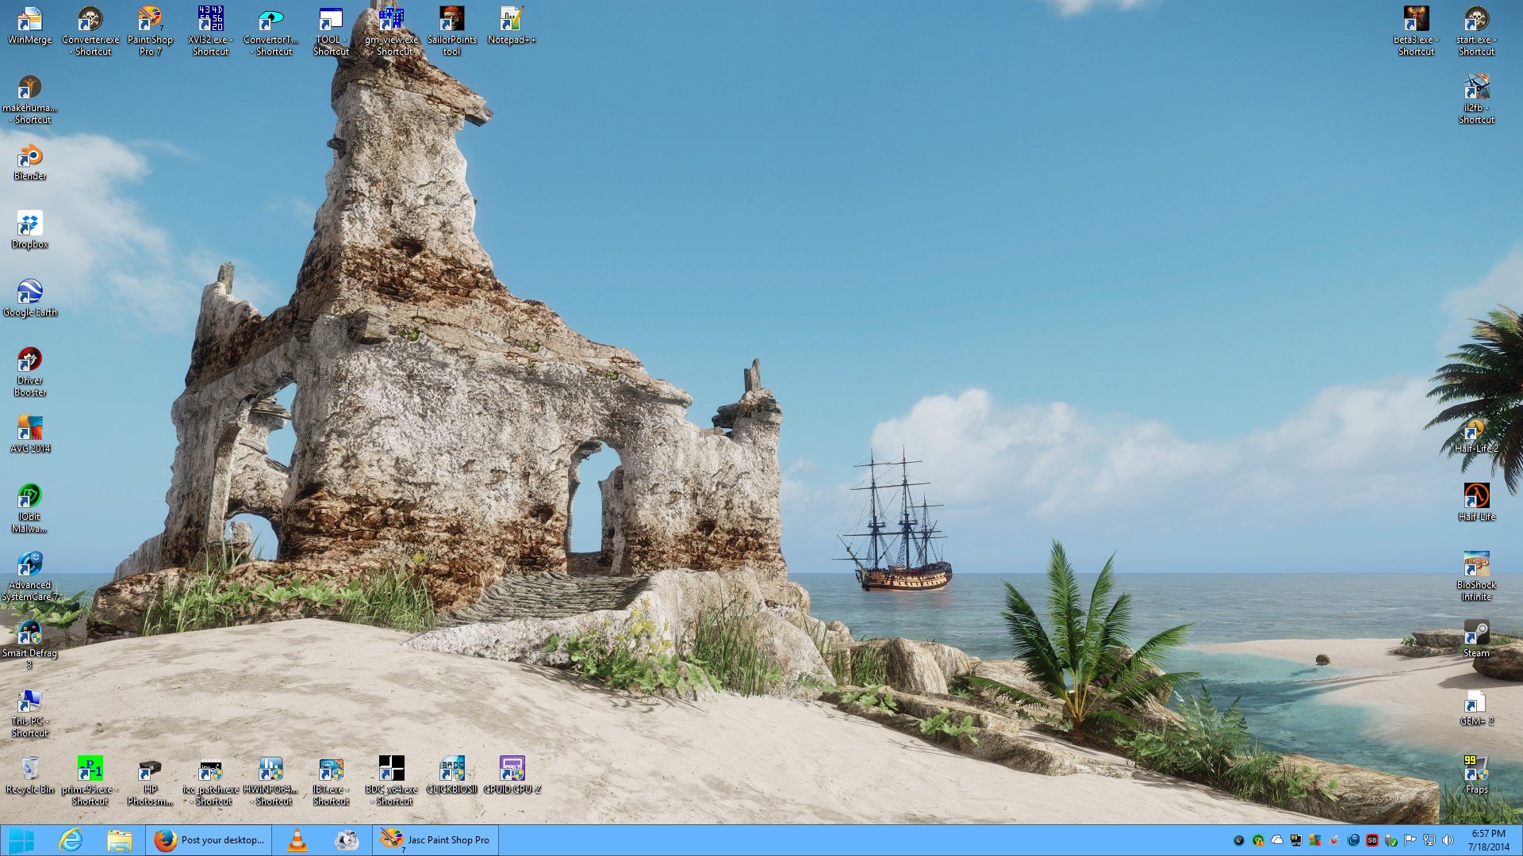Open the SailorPoints tool icon
This screenshot has height=856, width=1523.
click(451, 32)
